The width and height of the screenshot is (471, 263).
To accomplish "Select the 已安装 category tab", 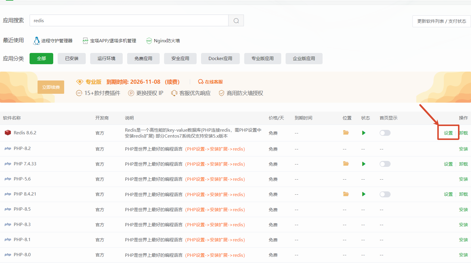I will pos(72,59).
